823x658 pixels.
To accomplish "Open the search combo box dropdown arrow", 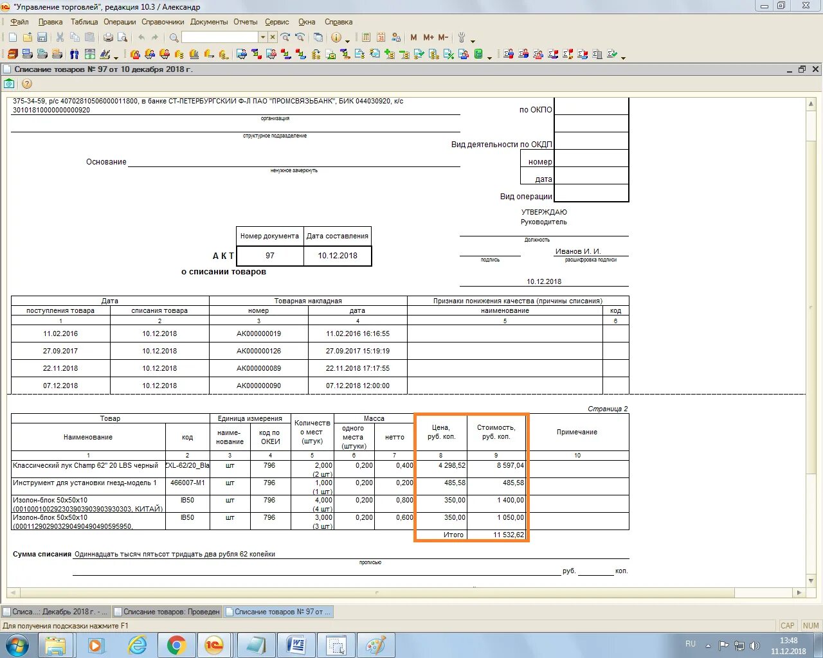I will (263, 37).
